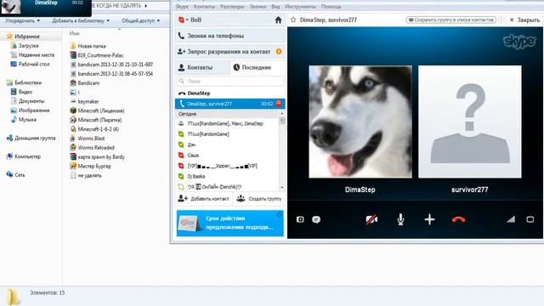This screenshot has width=544, height=306.
Task: Open the call chat bubble icon
Action: pyautogui.click(x=316, y=219)
